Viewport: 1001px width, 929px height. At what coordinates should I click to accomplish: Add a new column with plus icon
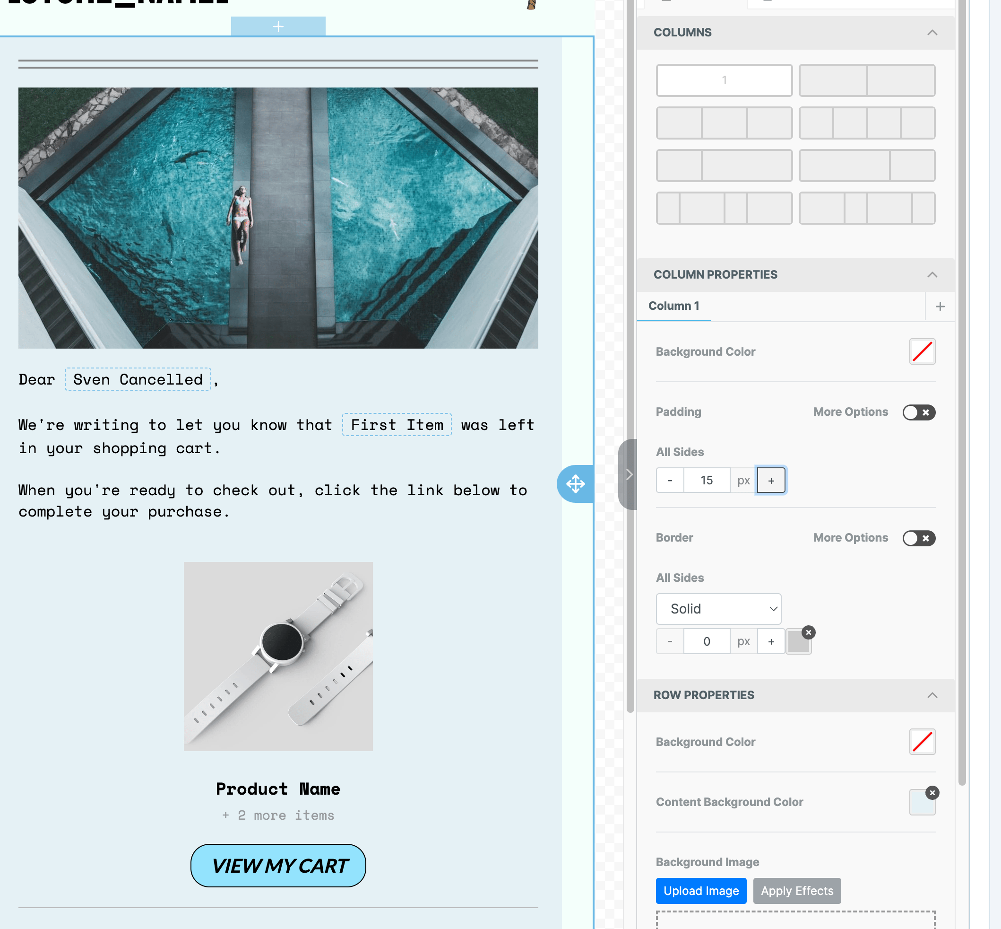click(x=940, y=306)
